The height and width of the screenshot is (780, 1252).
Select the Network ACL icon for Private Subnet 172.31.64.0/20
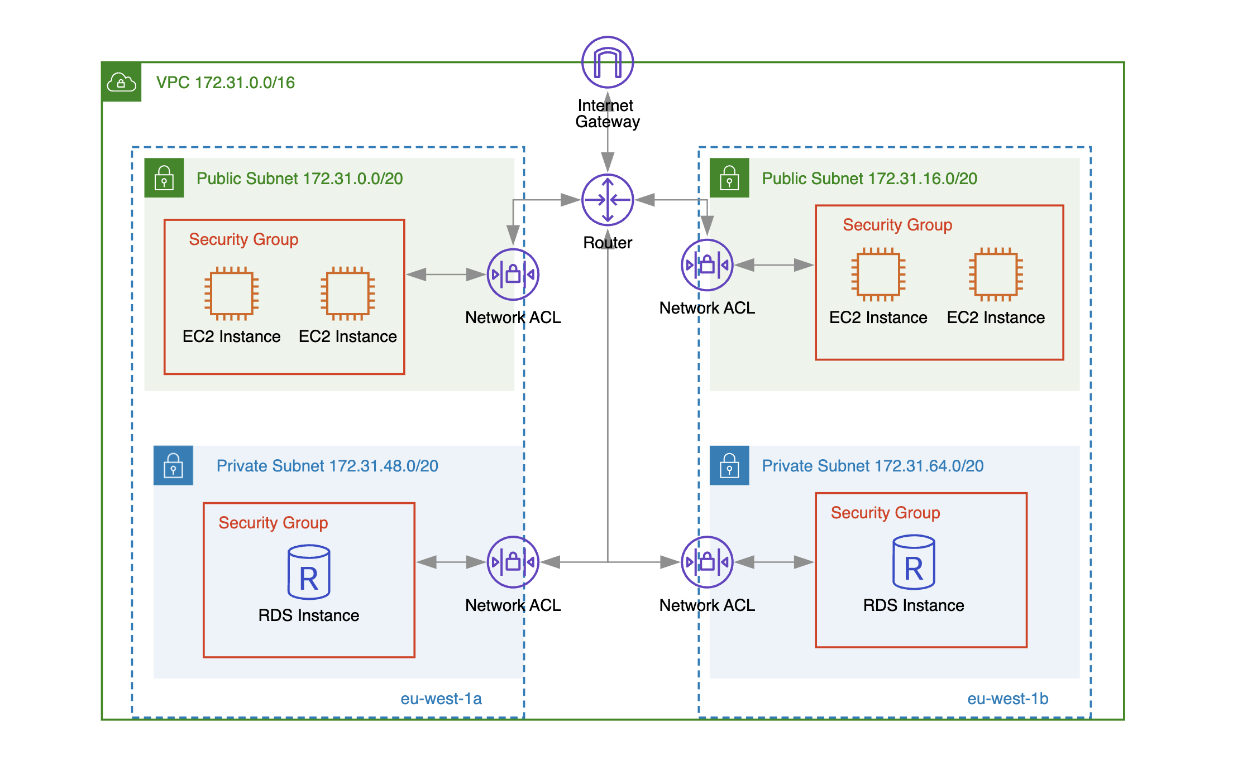[x=707, y=562]
